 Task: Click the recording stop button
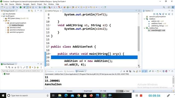tap(141, 96)
